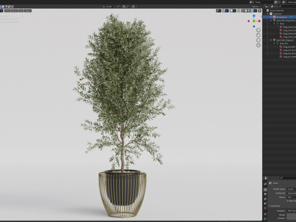This screenshot has width=296, height=222.
Task: Open outliner display mode dropdown
Action: 267,7
